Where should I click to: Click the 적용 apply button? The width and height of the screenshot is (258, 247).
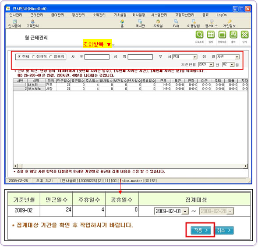201,230
